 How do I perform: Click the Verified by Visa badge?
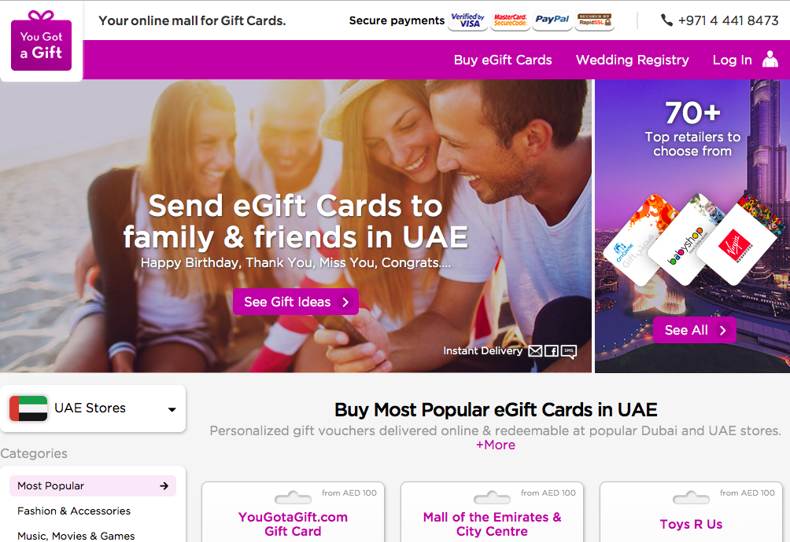pyautogui.click(x=467, y=21)
